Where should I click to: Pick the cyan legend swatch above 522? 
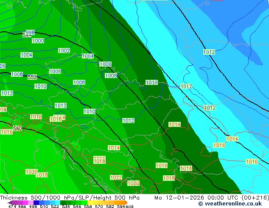(x=57, y=202)
